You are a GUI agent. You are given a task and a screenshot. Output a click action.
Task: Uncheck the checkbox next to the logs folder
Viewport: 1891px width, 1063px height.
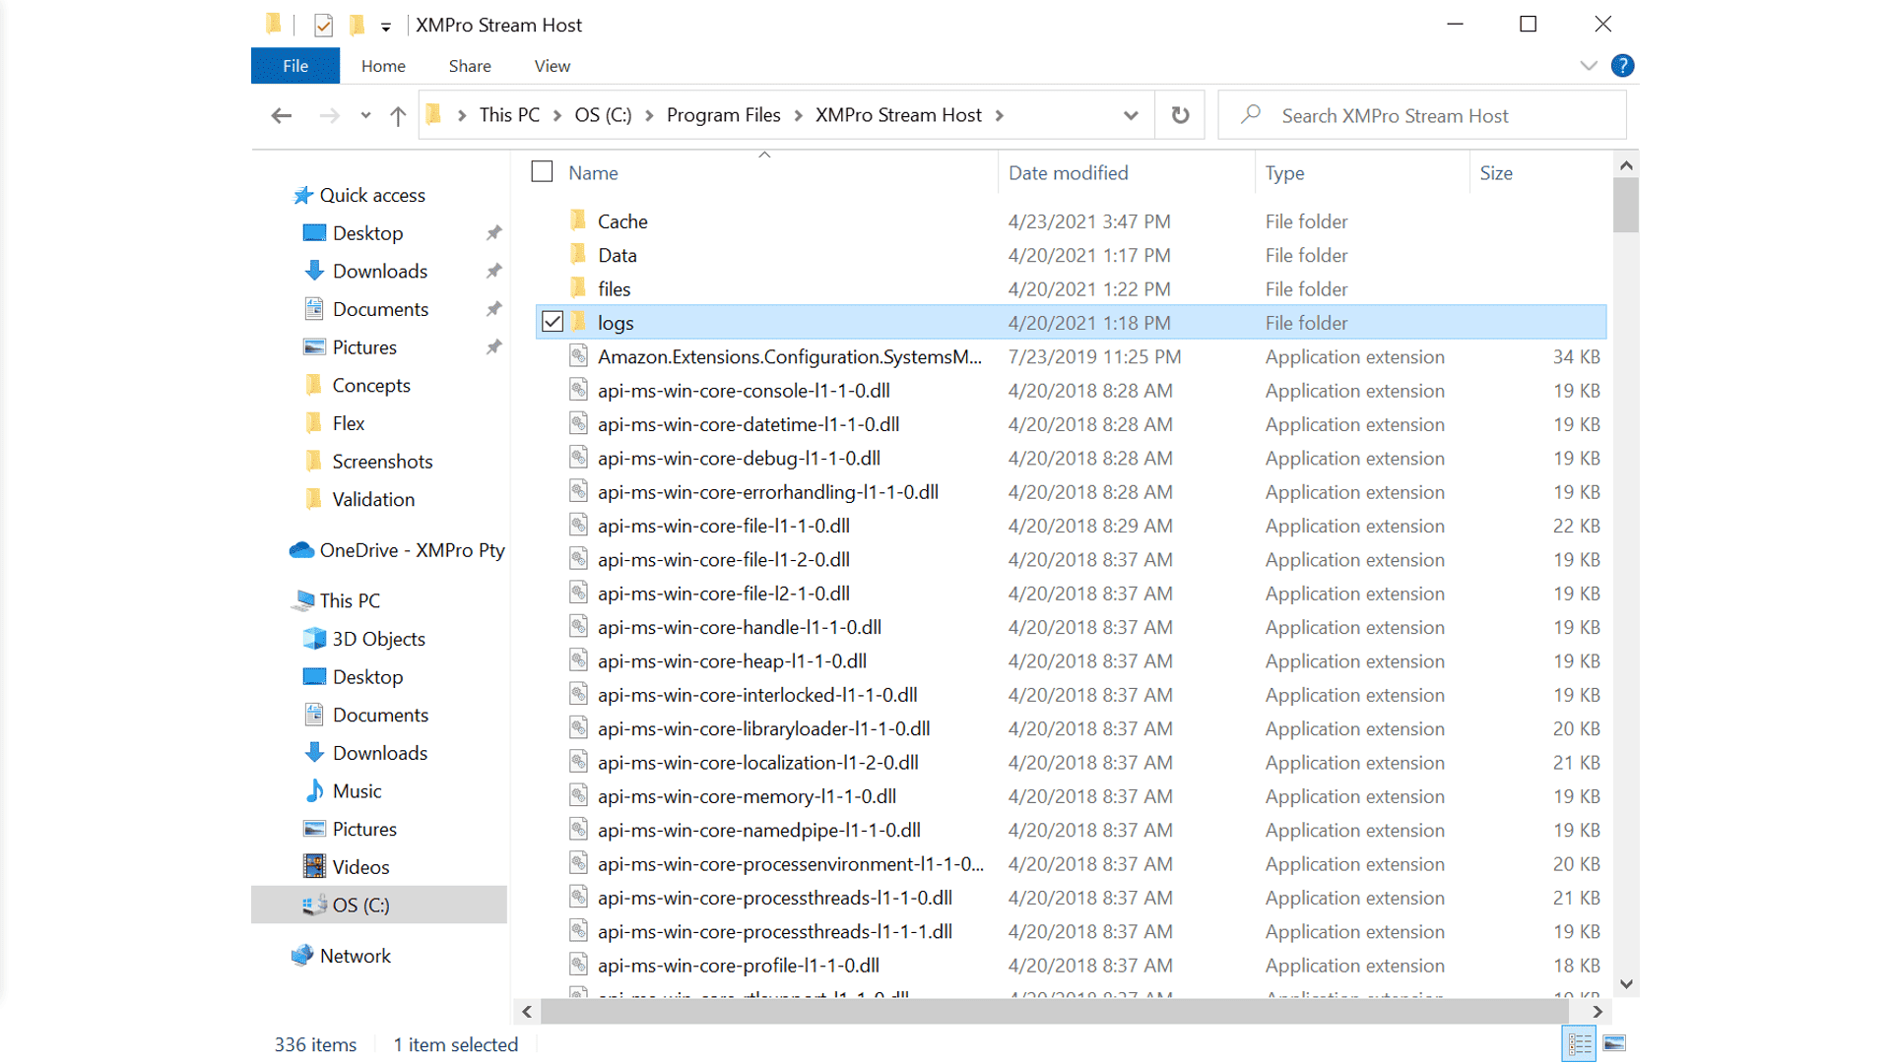click(552, 322)
